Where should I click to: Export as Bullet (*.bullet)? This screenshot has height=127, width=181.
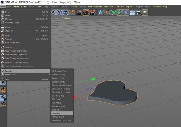click(x=62, y=81)
